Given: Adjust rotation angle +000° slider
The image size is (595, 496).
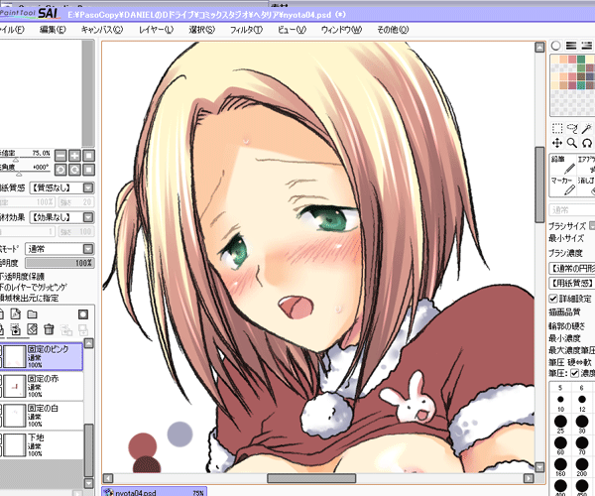Looking at the screenshot, I should (25, 171).
